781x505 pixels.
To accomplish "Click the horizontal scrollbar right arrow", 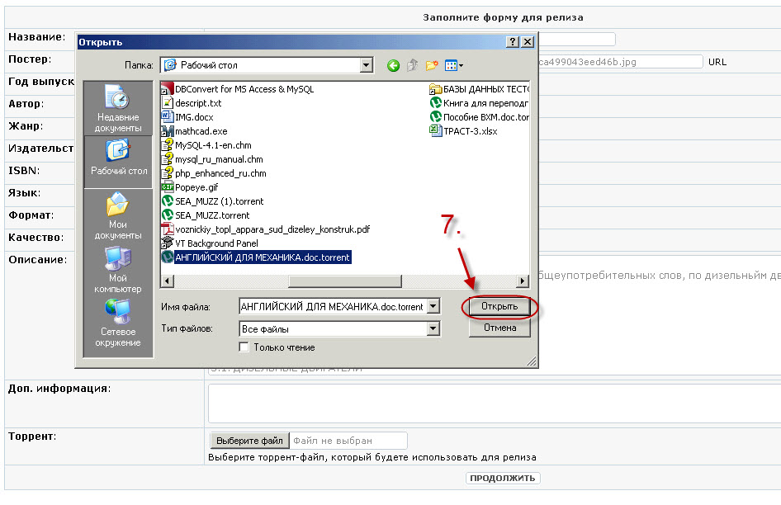I will (522, 281).
